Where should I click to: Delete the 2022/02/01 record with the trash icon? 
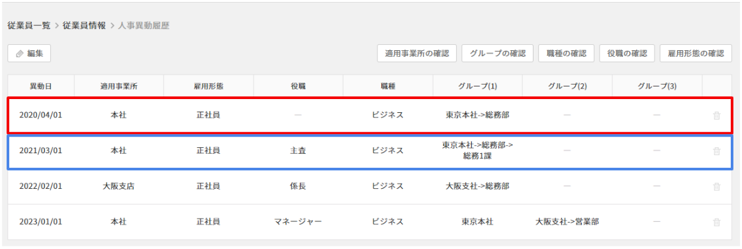[716, 187]
